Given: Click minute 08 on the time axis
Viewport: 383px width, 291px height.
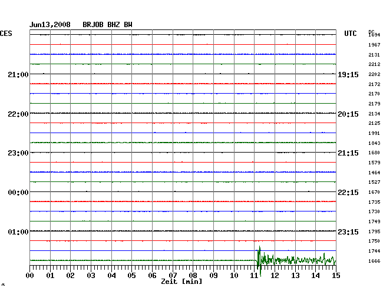Looking at the screenshot, I should pos(193,276).
